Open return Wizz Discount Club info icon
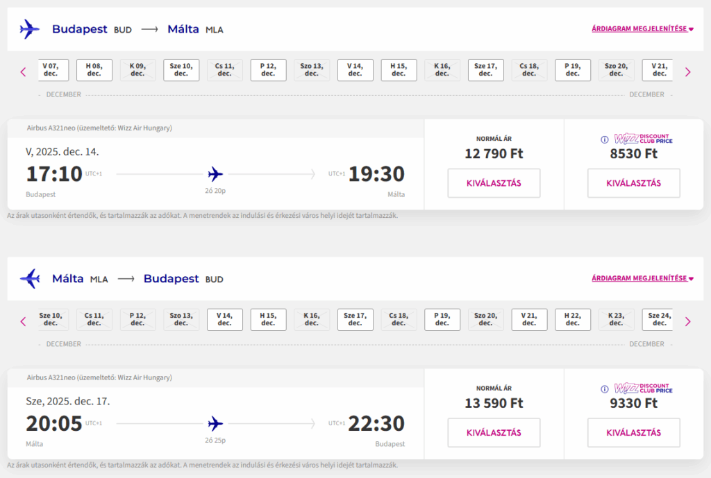 605,389
